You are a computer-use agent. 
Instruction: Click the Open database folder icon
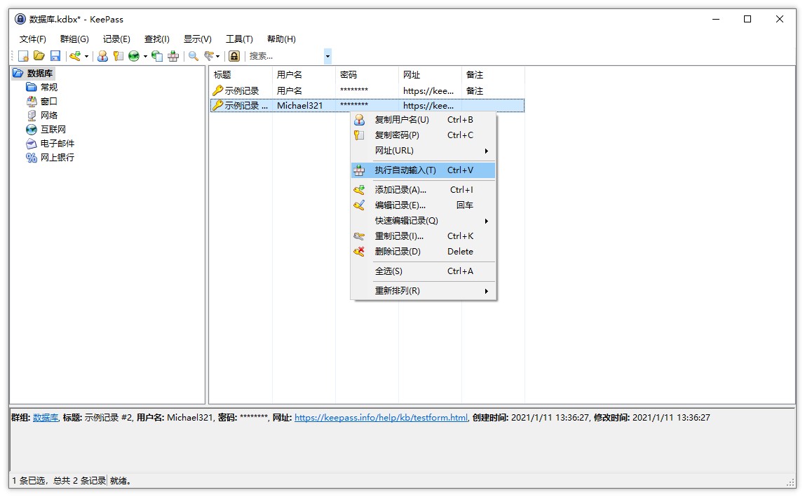(x=39, y=56)
